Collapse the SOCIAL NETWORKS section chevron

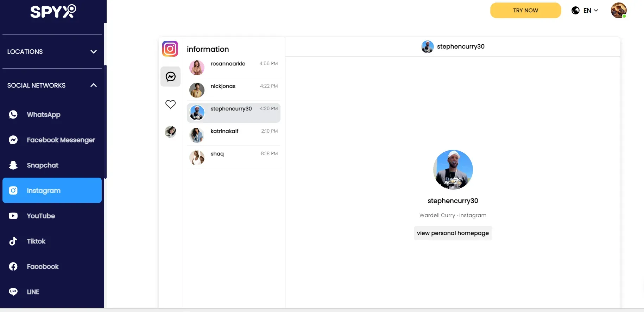point(94,85)
